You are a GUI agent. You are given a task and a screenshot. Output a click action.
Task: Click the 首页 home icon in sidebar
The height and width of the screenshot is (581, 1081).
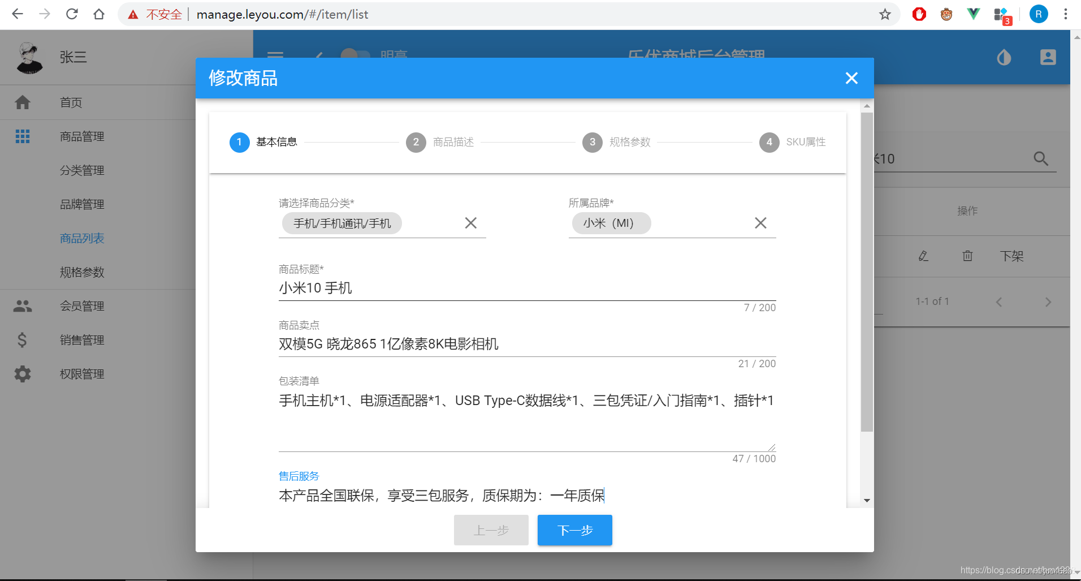pos(23,102)
